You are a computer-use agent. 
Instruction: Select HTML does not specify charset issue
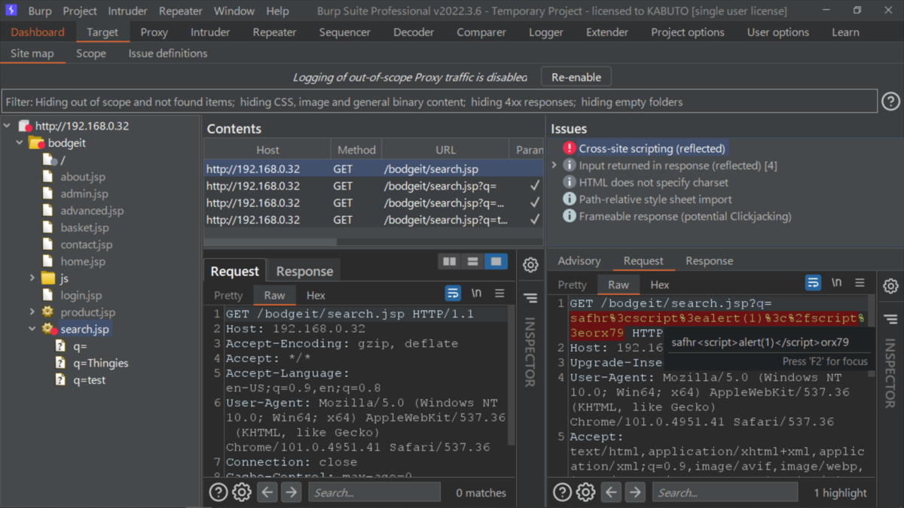tap(653, 182)
